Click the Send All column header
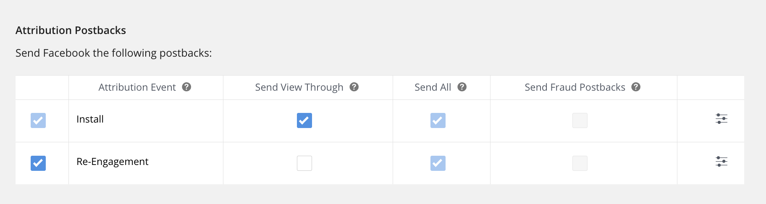This screenshot has height=204, width=766. pyautogui.click(x=433, y=87)
